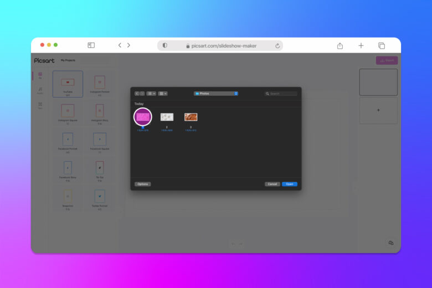The height and width of the screenshot is (288, 432).
Task: Open the My Projects menu item
Action: click(x=68, y=60)
